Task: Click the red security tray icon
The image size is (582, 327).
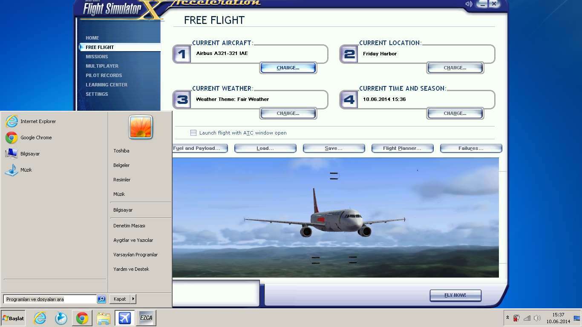Action: [516, 318]
